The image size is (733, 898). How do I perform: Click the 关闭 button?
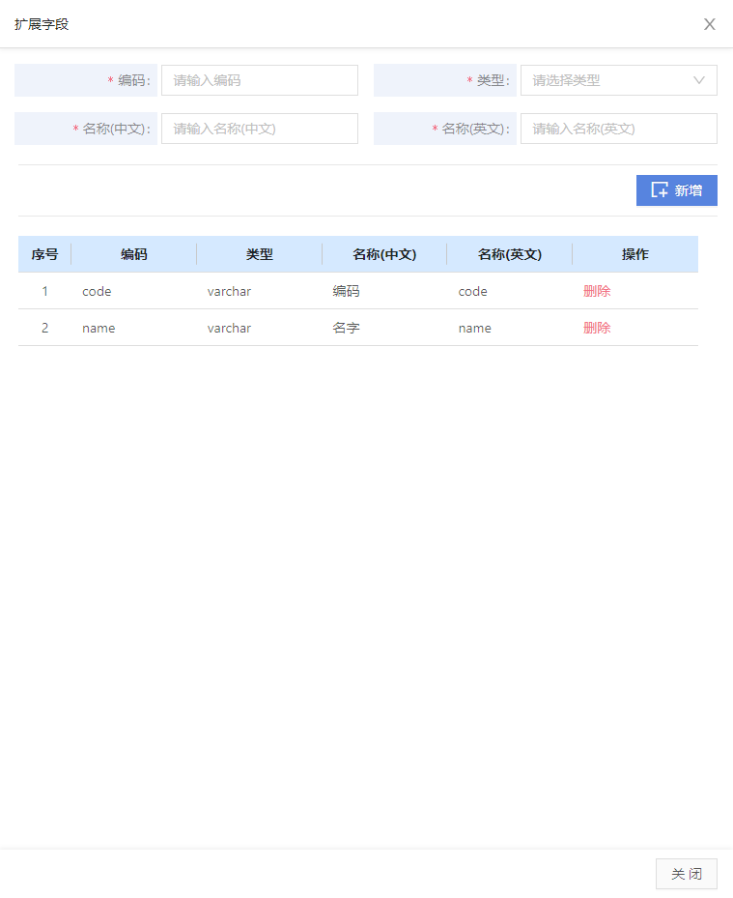click(686, 874)
